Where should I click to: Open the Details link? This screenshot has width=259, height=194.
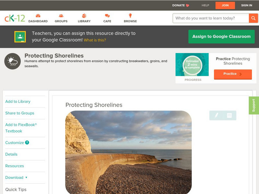(x=11, y=154)
